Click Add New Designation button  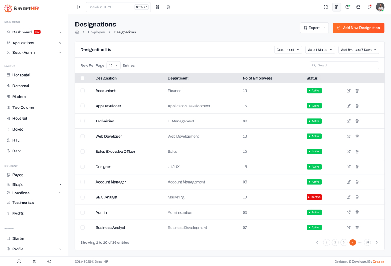tap(358, 28)
